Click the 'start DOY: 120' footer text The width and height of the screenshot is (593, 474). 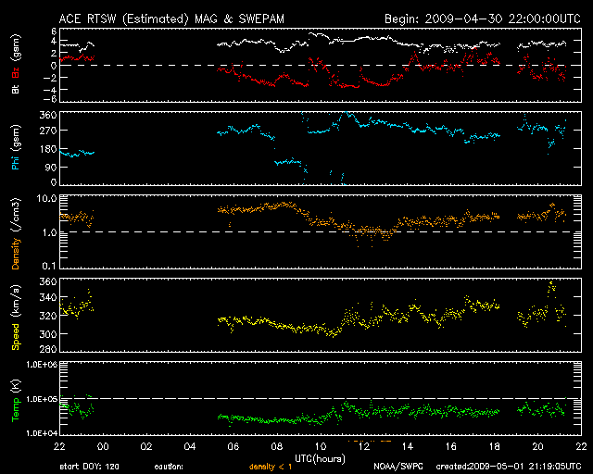[89, 467]
